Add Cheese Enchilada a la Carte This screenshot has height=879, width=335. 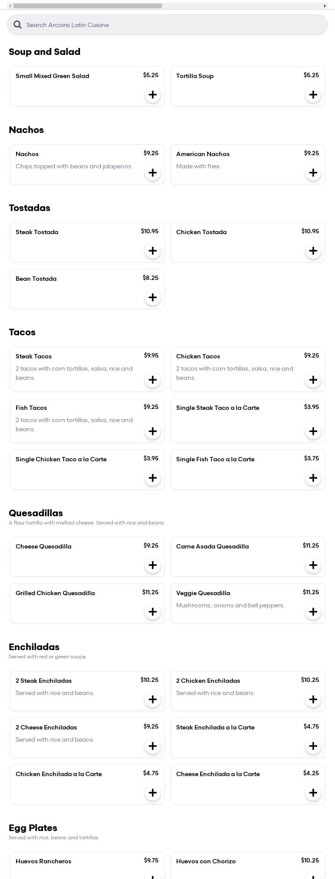point(313,793)
